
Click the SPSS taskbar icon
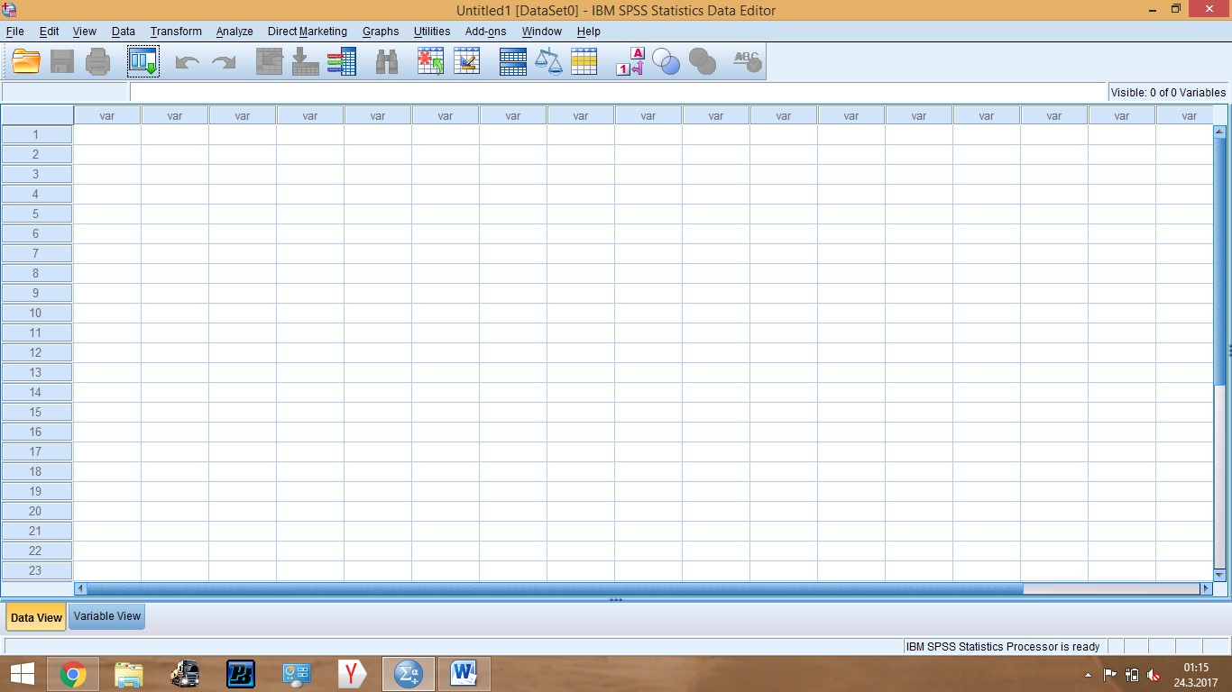pos(409,674)
